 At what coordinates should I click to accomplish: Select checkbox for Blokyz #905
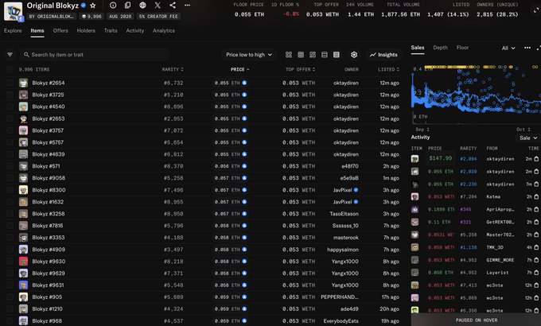pos(10,297)
